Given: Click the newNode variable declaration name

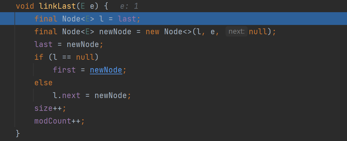Looking at the screenshot, I should (x=115, y=32).
